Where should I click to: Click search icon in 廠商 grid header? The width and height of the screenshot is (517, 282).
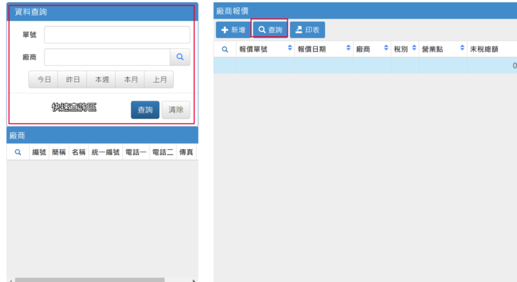pyautogui.click(x=18, y=152)
